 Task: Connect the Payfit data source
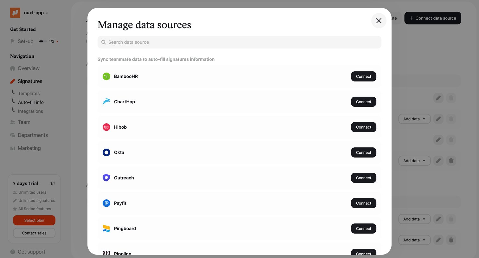[363, 203]
